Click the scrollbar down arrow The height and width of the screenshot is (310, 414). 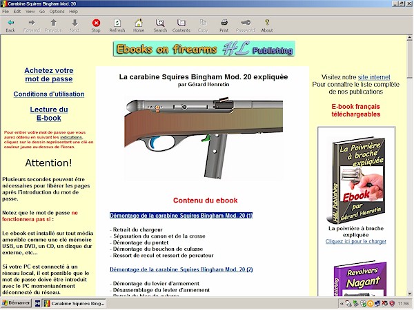409,293
